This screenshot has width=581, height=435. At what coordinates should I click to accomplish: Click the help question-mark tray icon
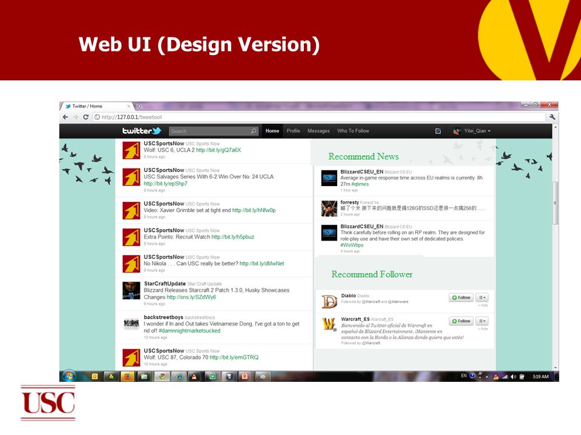[x=472, y=376]
